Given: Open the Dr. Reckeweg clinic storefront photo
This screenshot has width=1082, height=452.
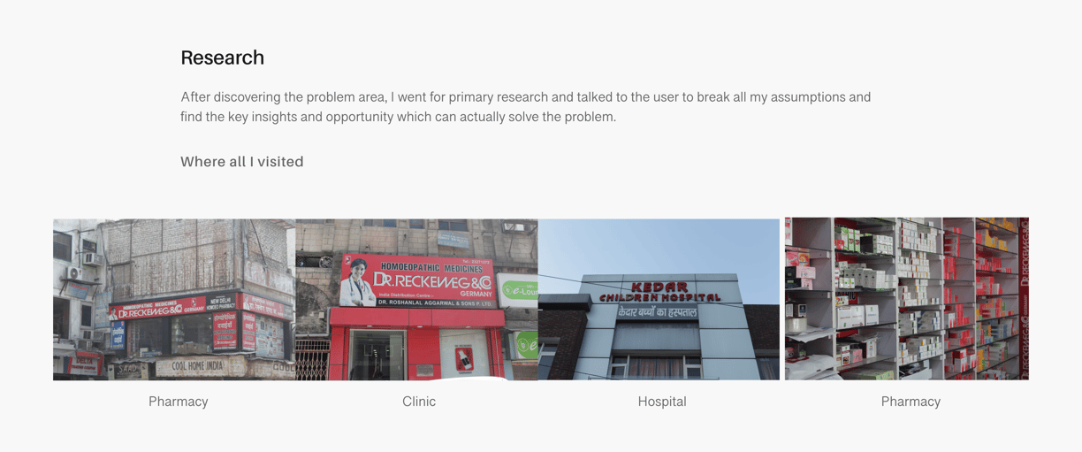Looking at the screenshot, I should (416, 300).
